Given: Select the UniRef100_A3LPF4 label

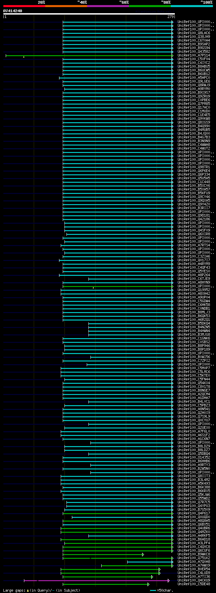Looking at the screenshot, I should [194, 543].
